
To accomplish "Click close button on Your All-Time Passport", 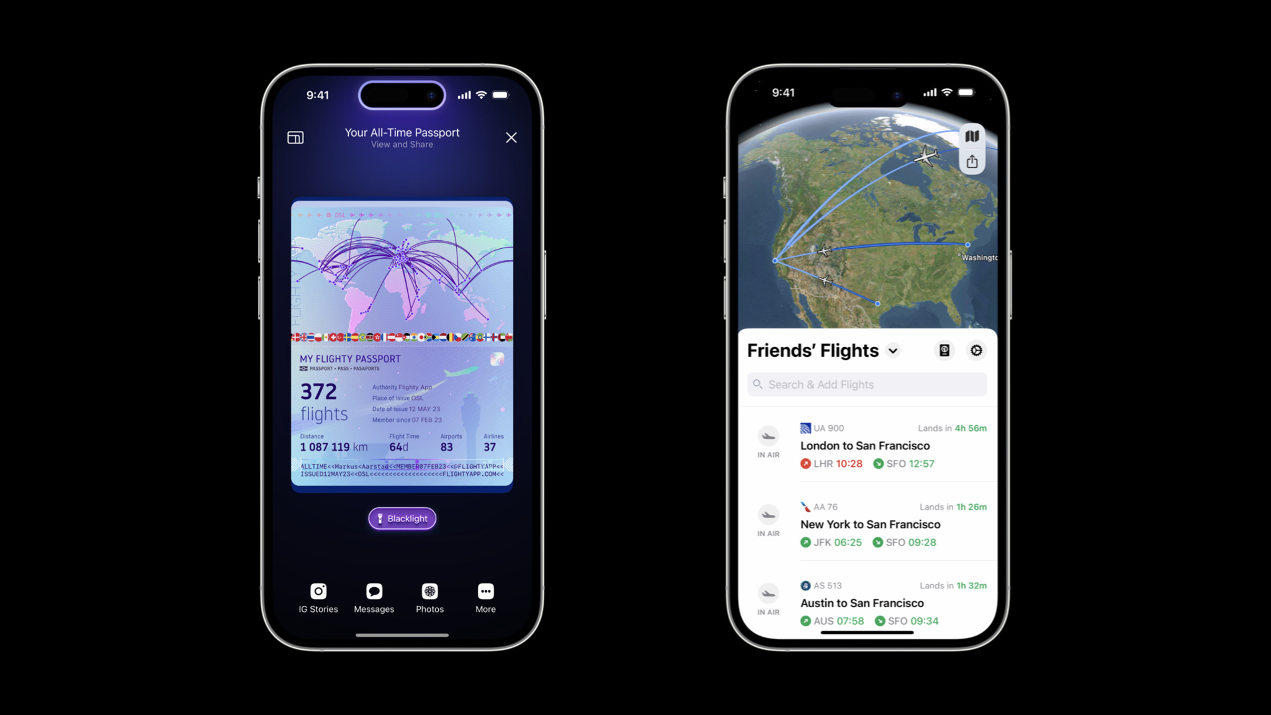I will click(511, 137).
